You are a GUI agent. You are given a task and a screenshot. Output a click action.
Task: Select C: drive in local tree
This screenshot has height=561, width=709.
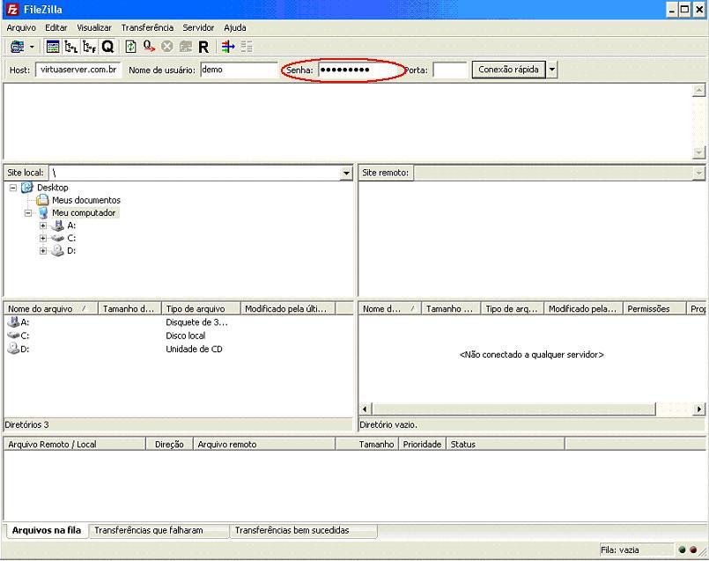[71, 239]
